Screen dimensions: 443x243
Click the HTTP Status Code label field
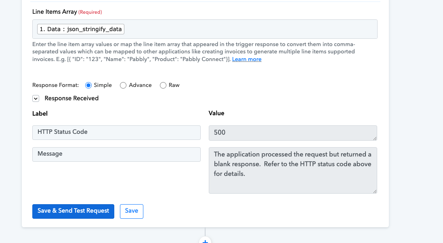click(x=116, y=132)
